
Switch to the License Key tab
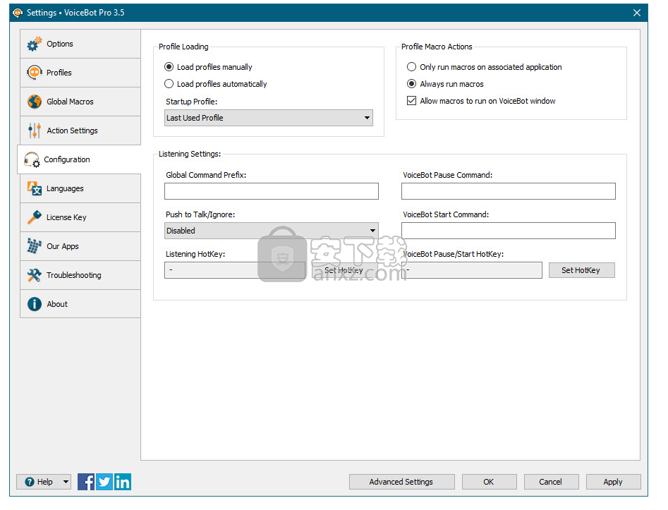tap(80, 217)
